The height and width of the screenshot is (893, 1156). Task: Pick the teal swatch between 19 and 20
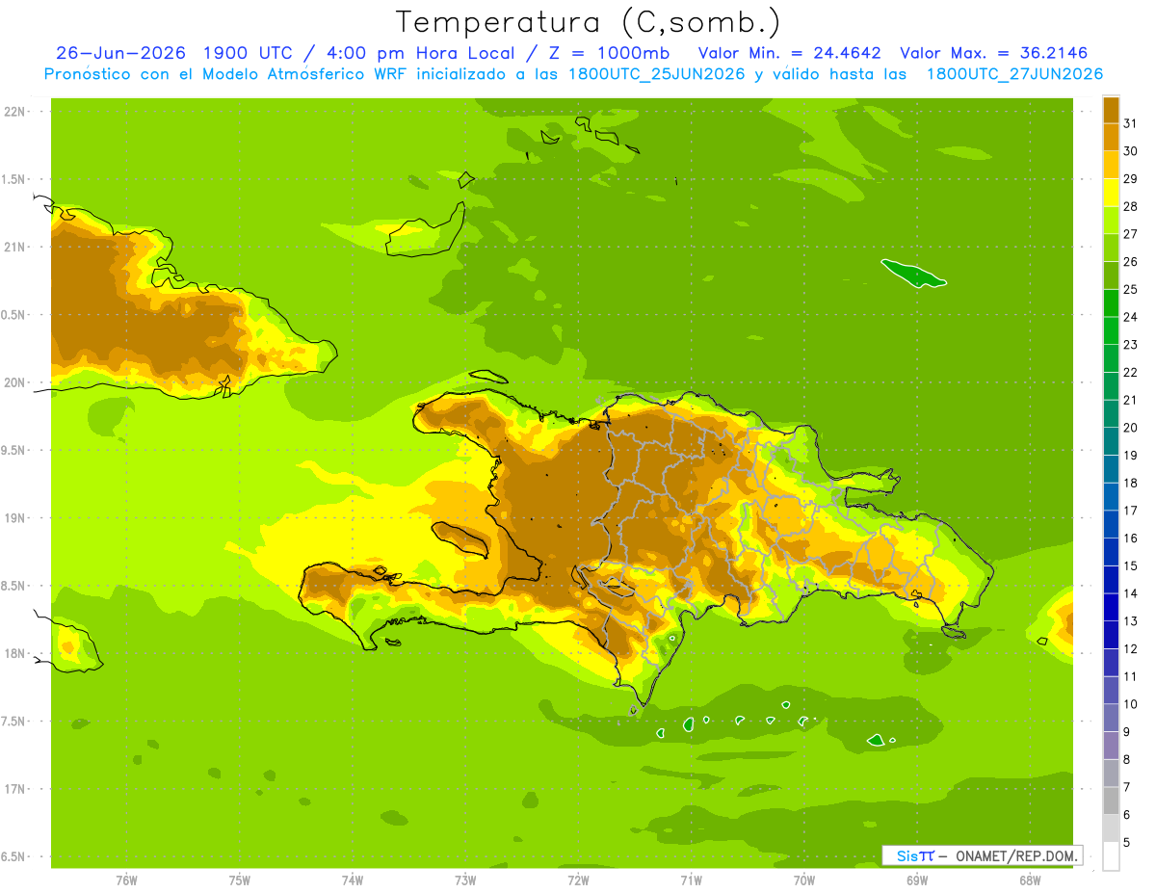point(1111,441)
